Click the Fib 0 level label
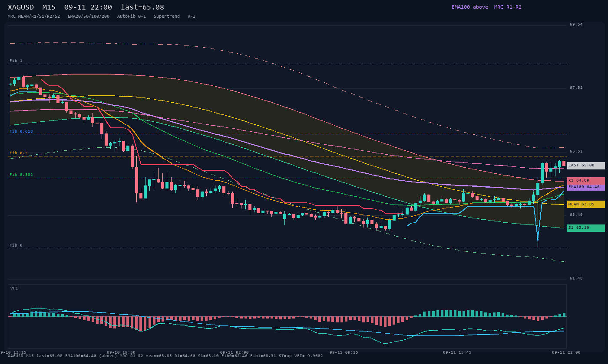This screenshot has width=608, height=364. [x=16, y=245]
